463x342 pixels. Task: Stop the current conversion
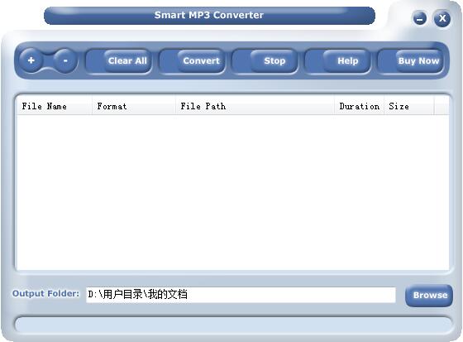(274, 60)
